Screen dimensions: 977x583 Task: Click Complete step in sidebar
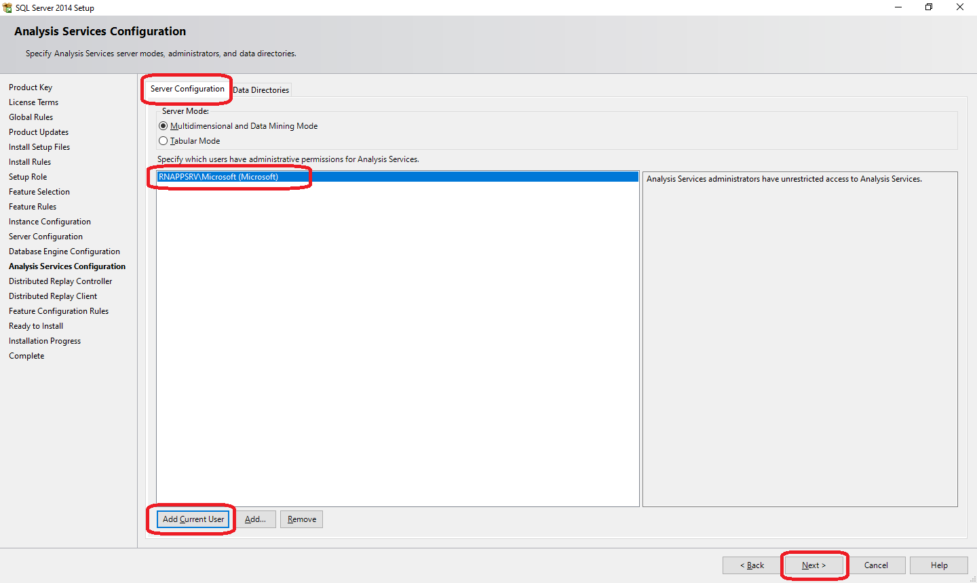[x=26, y=356]
